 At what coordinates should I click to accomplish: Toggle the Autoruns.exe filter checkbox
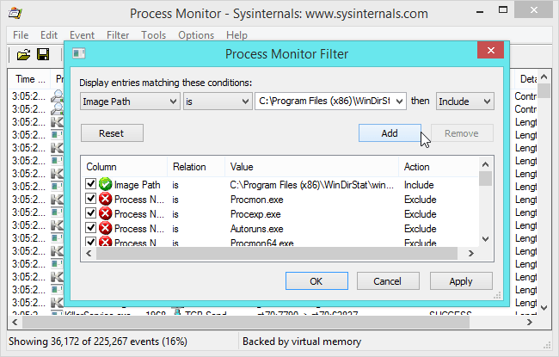(x=90, y=228)
